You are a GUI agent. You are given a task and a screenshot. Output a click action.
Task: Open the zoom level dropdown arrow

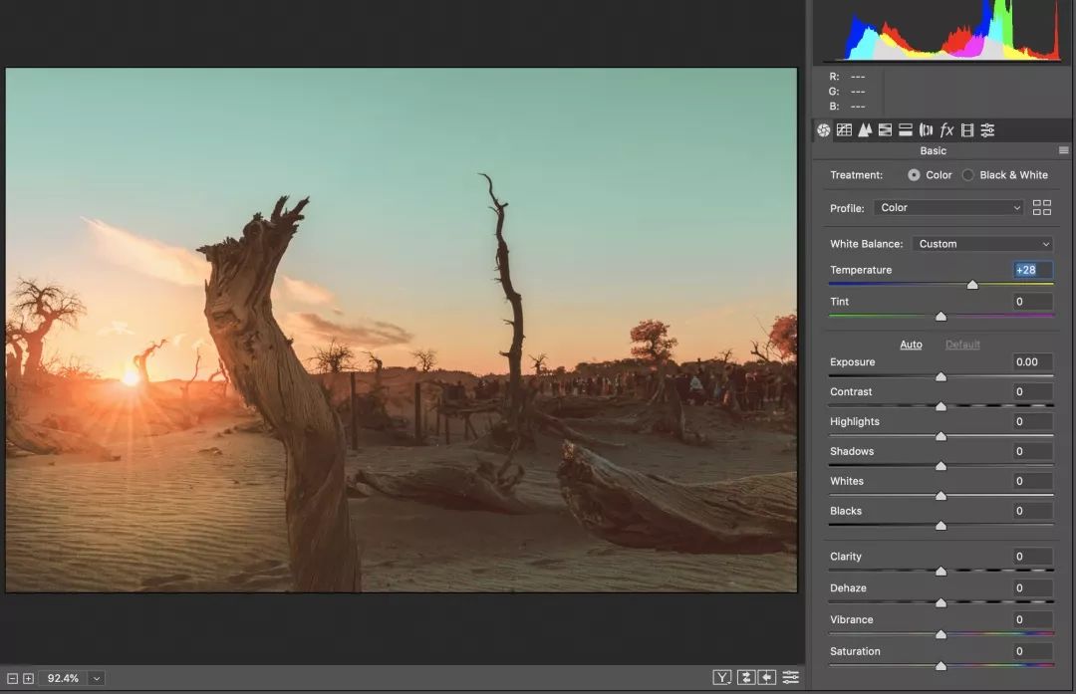[x=97, y=678]
